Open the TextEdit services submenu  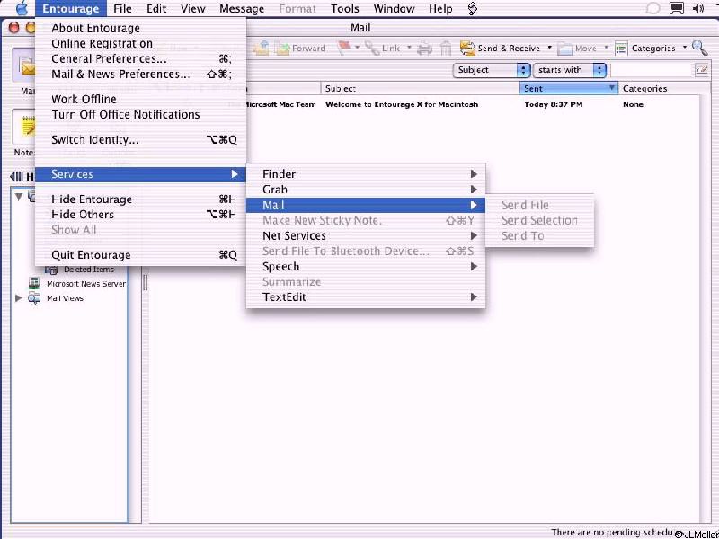pyautogui.click(x=366, y=297)
